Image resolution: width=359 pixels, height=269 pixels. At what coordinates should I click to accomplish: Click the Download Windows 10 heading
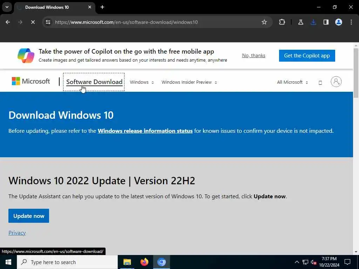pyautogui.click(x=61, y=115)
